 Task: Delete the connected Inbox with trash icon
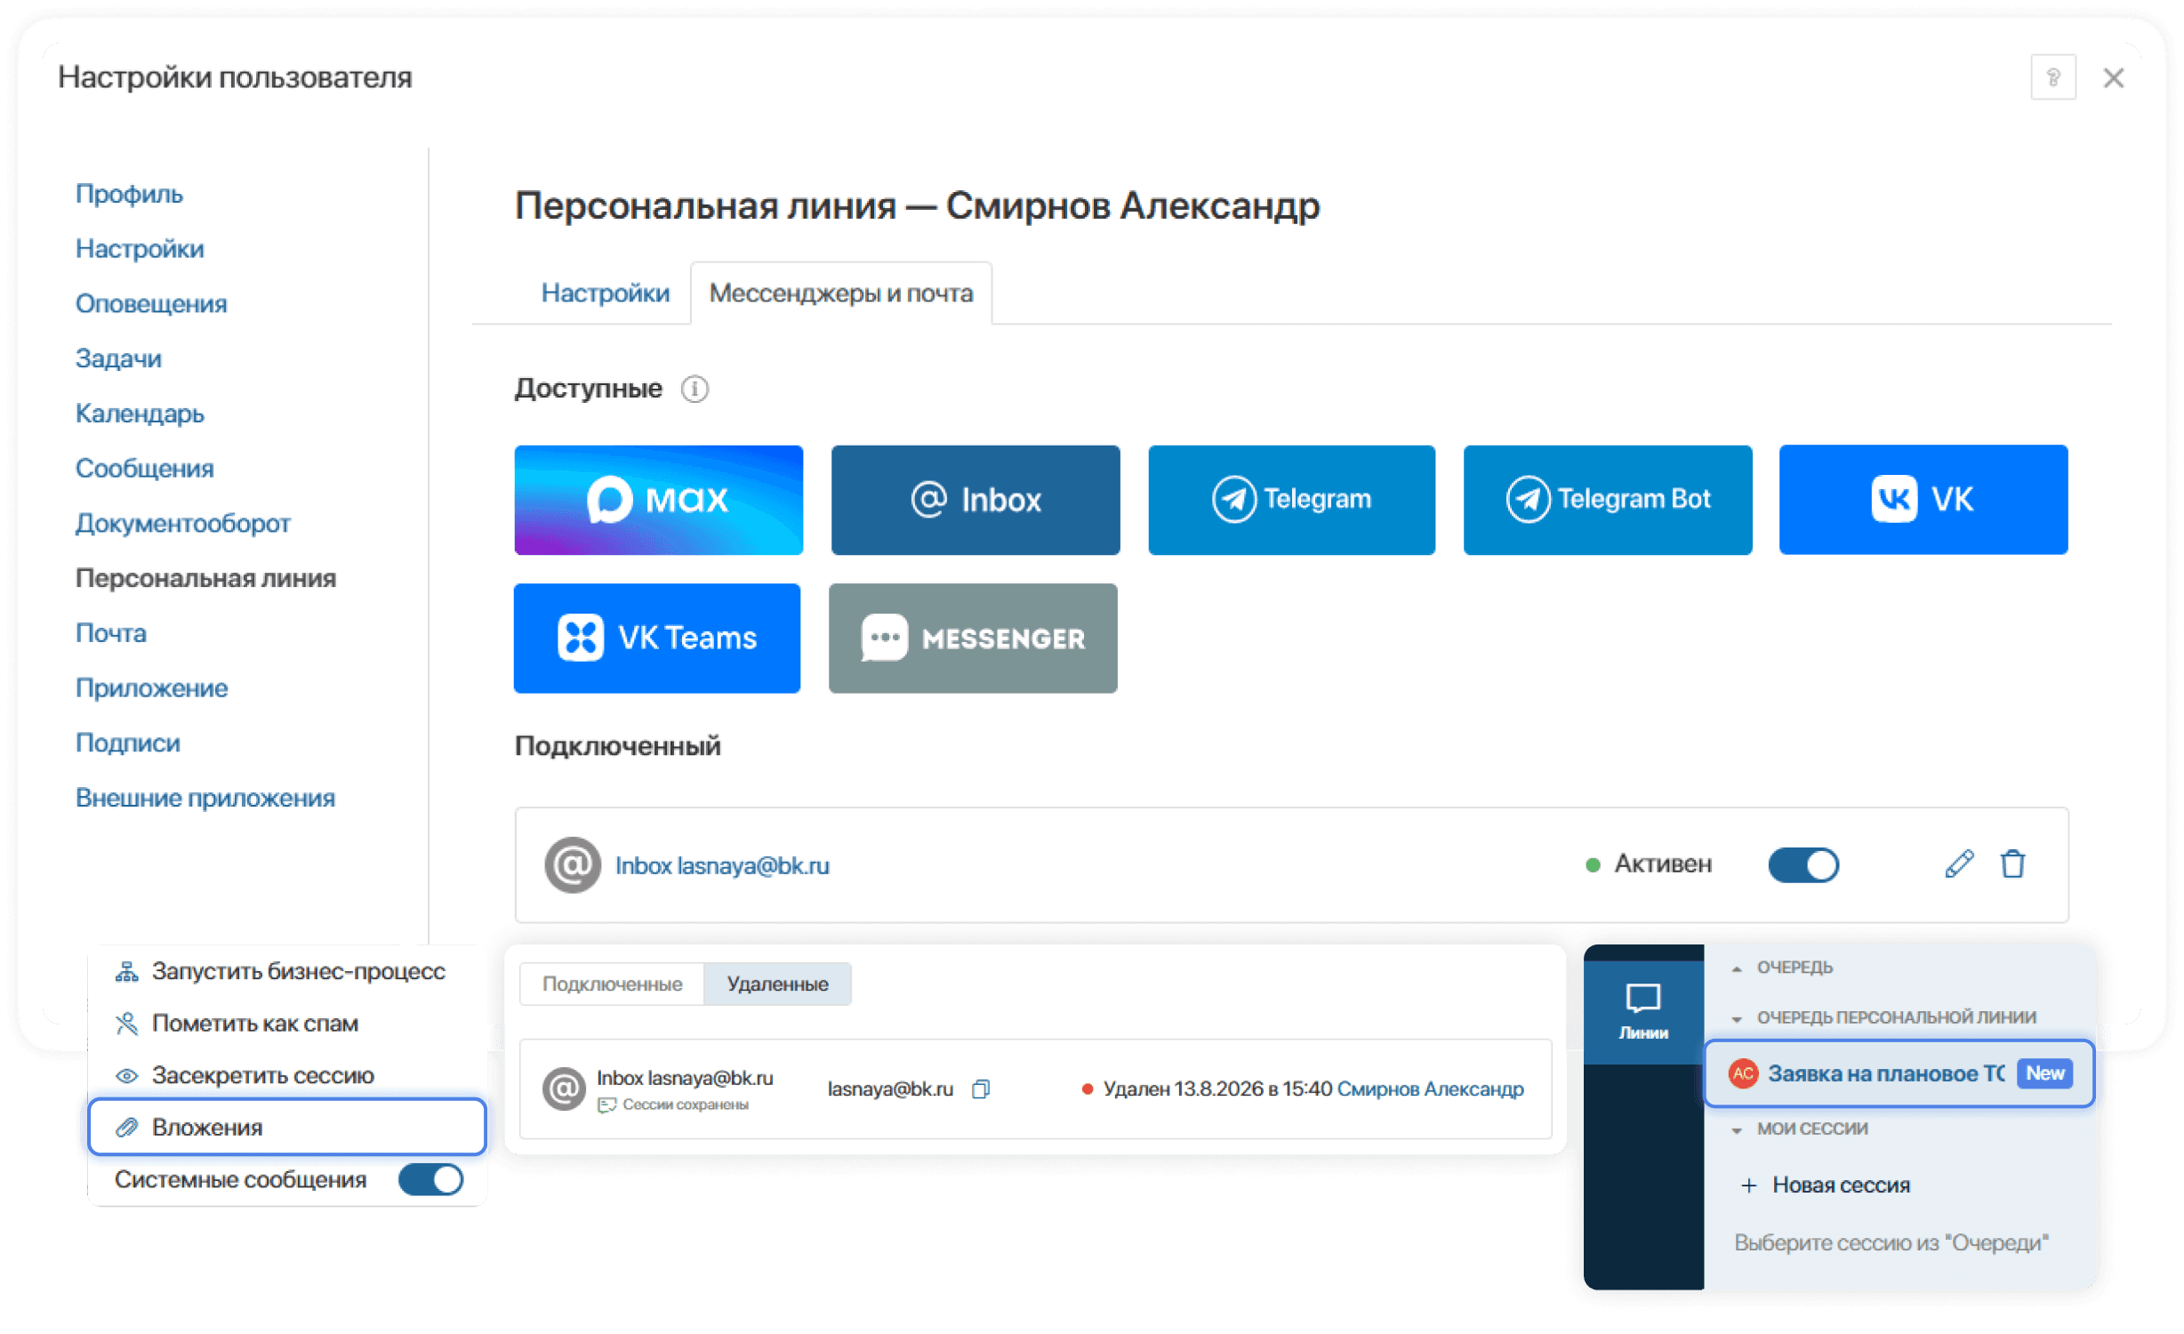click(2012, 864)
